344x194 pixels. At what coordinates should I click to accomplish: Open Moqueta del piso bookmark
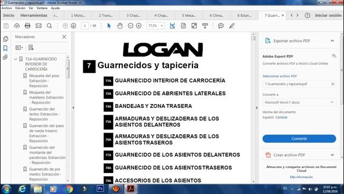45,81
